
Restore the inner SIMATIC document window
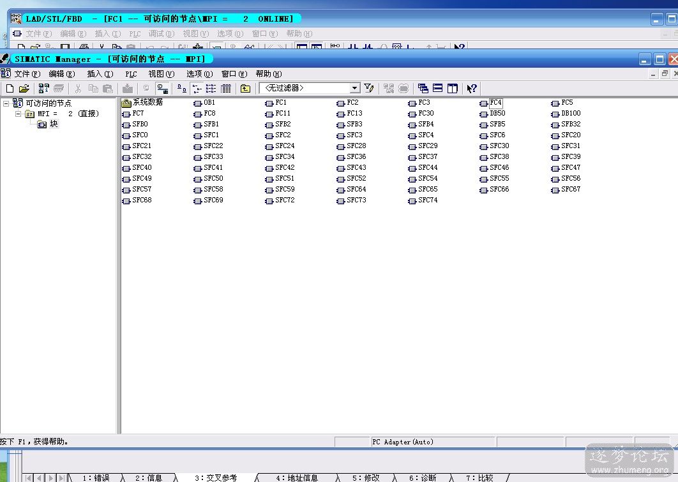(x=665, y=74)
